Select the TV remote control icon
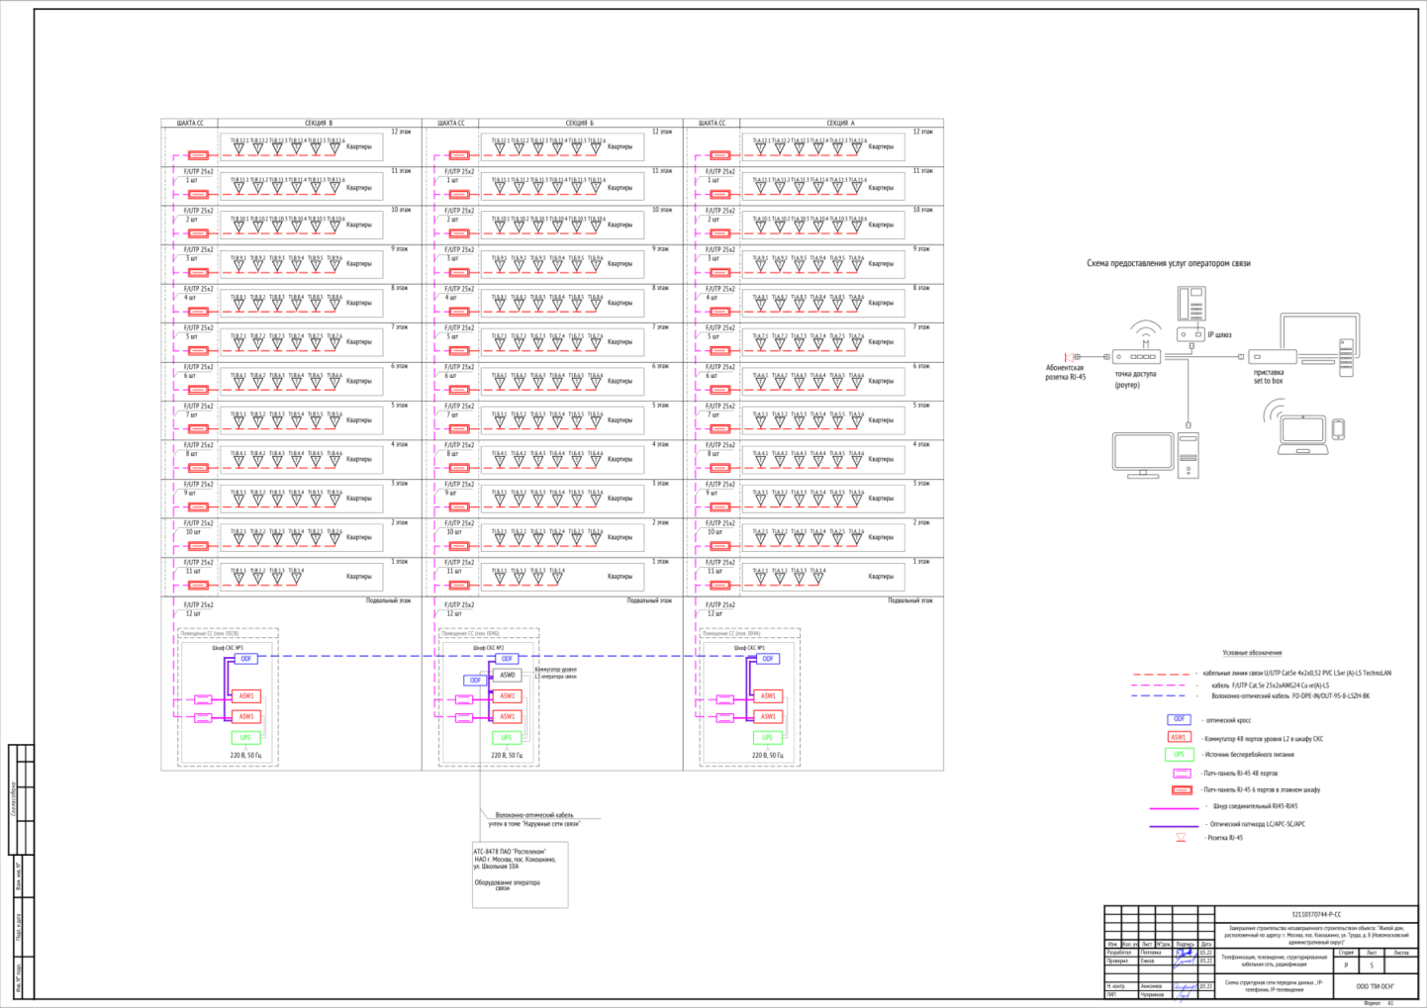 pos(1346,357)
